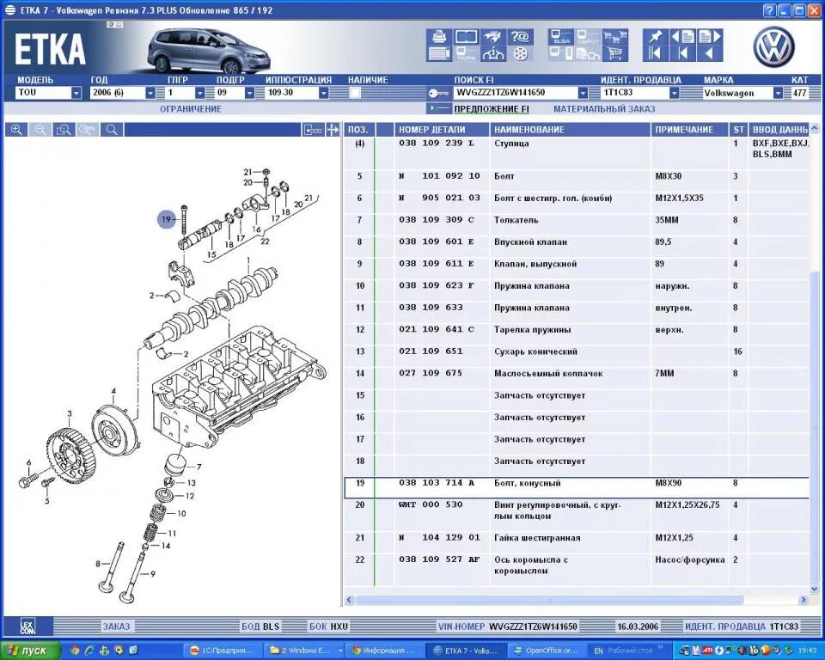The height and width of the screenshot is (660, 825).
Task: Go to previous page document icon
Action: coord(682,37)
